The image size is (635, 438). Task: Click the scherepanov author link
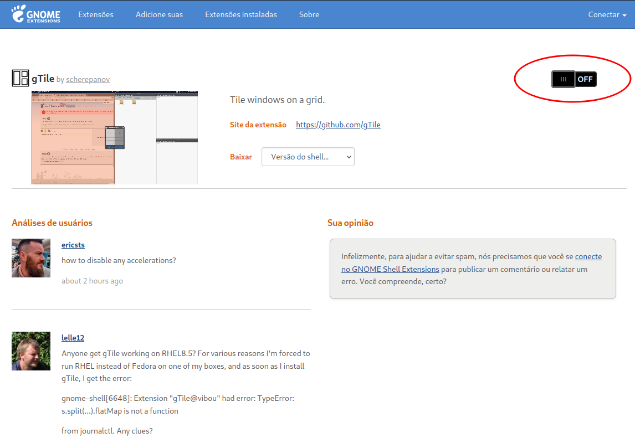(88, 79)
